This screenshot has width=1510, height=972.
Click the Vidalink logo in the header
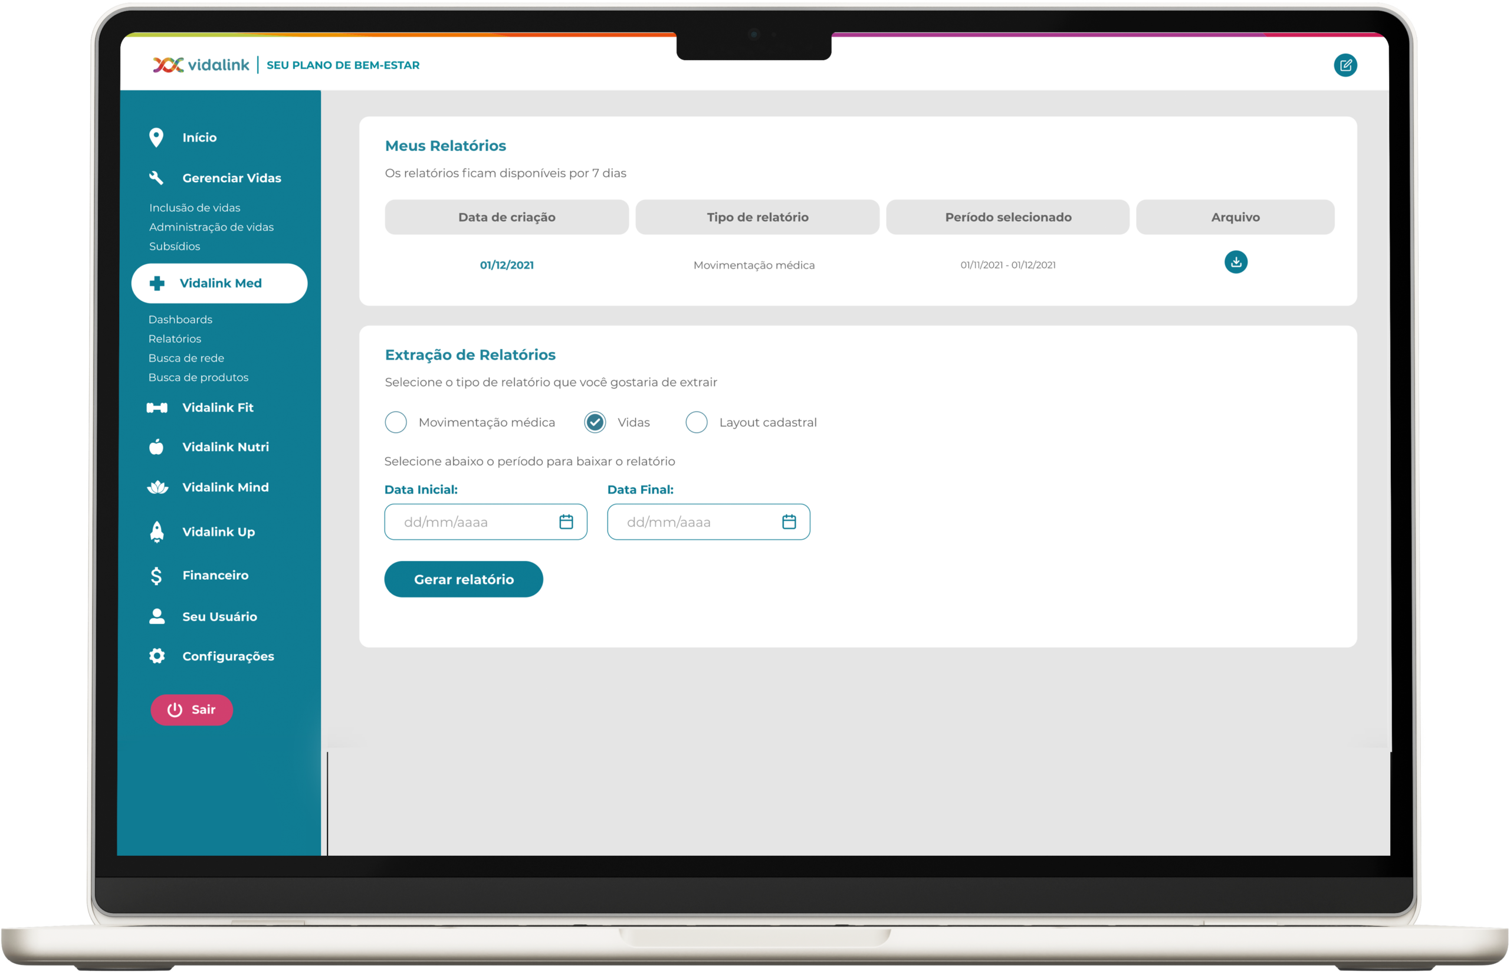[201, 65]
